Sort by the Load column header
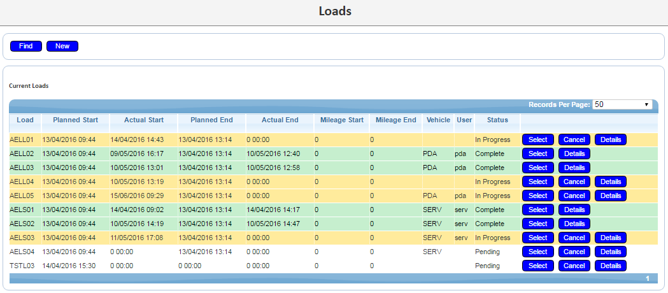The width and height of the screenshot is (668, 293). pos(25,120)
